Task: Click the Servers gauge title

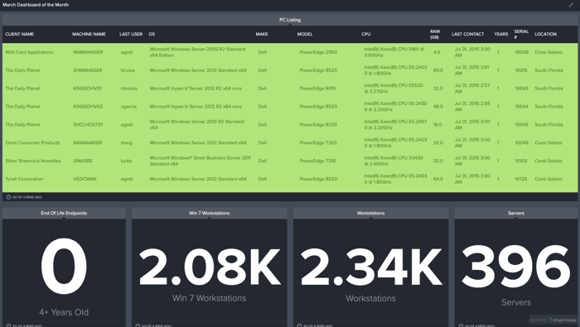Action: coord(516,214)
